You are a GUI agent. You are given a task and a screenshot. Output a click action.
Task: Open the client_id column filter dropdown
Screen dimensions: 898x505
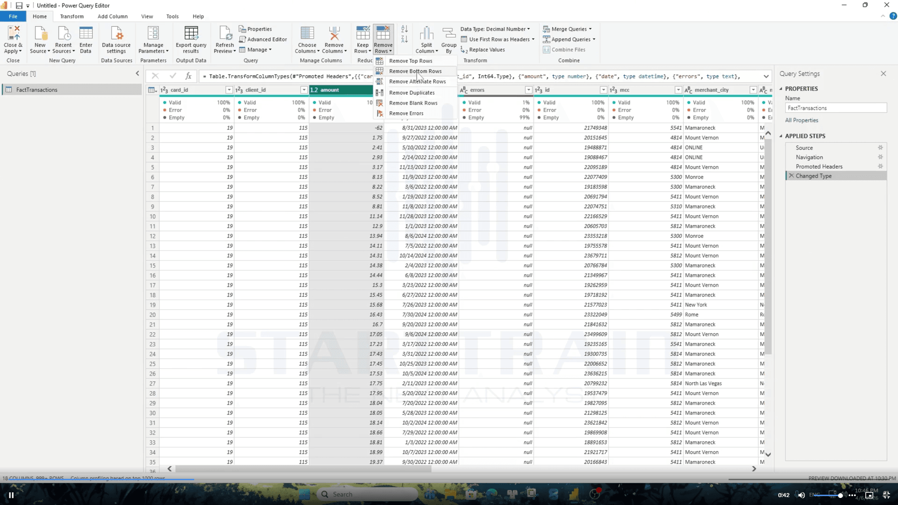(x=304, y=90)
